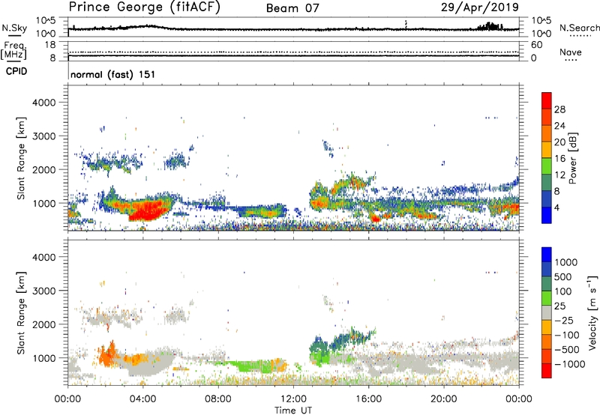Click the '-1000' tick on the velocity scale

570,364
